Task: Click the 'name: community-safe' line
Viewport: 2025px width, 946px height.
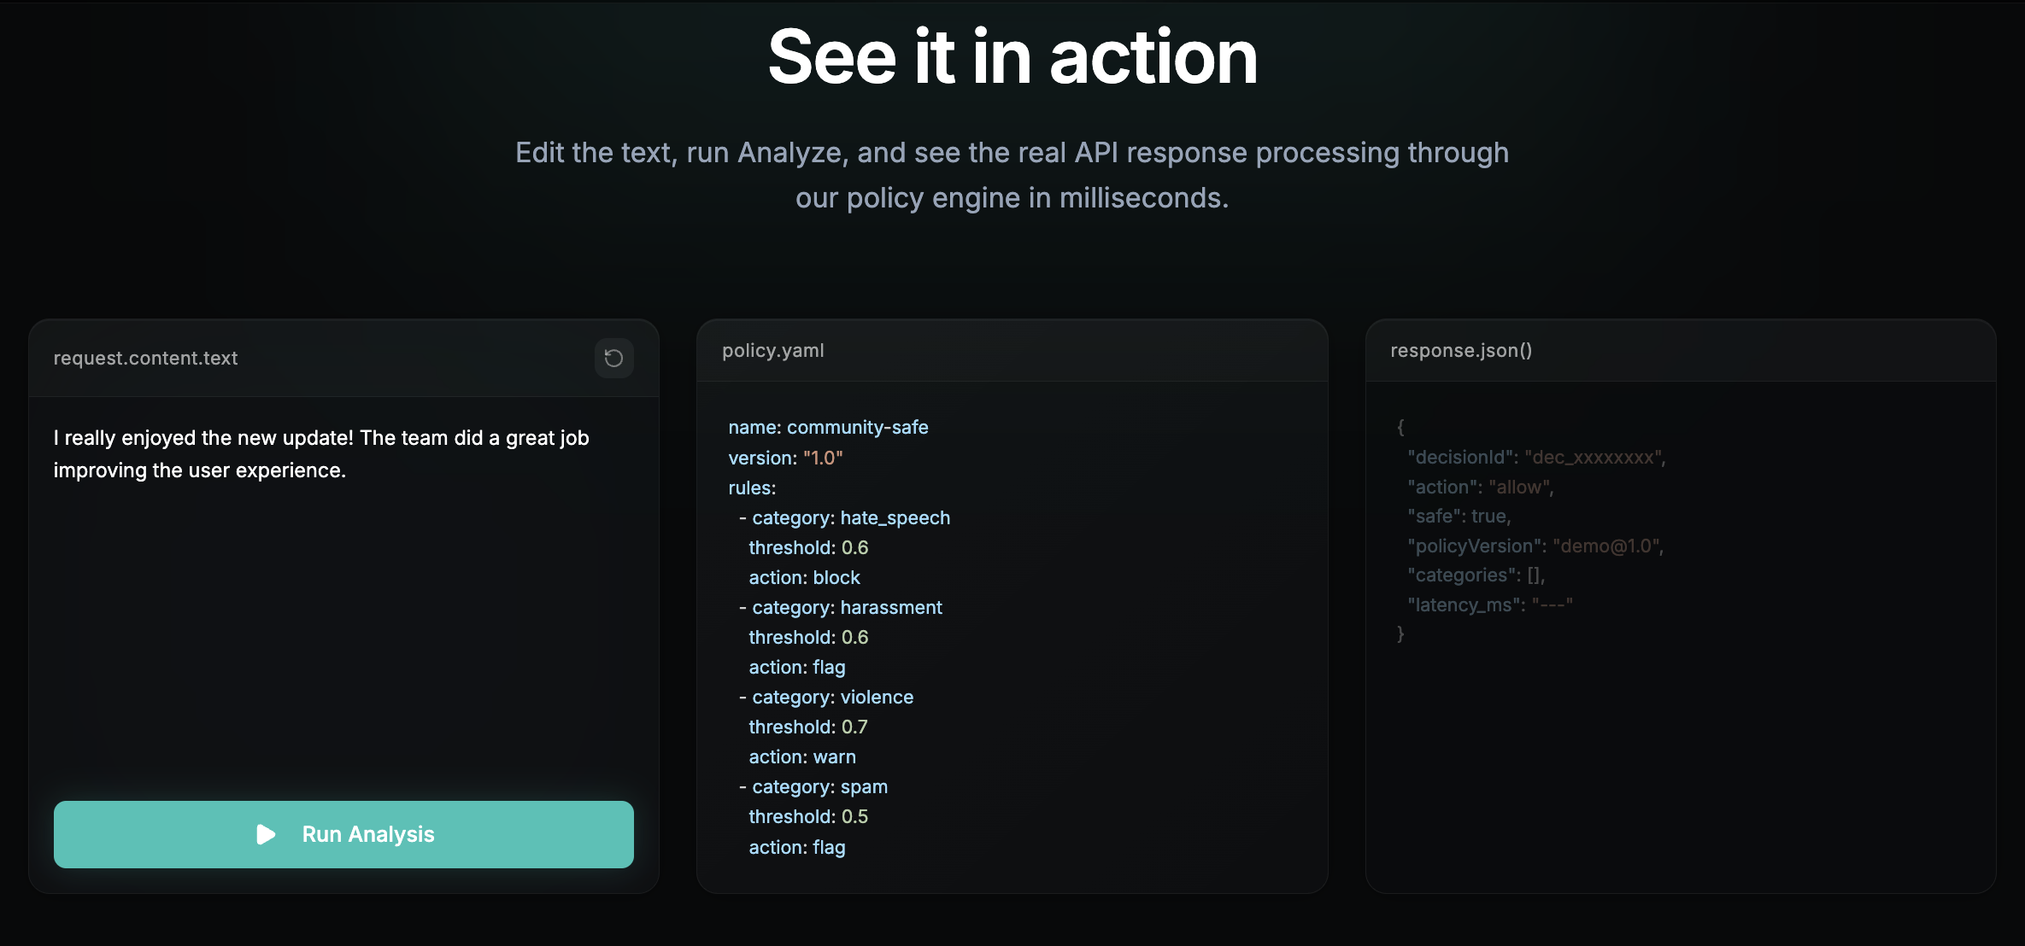Action: [828, 427]
